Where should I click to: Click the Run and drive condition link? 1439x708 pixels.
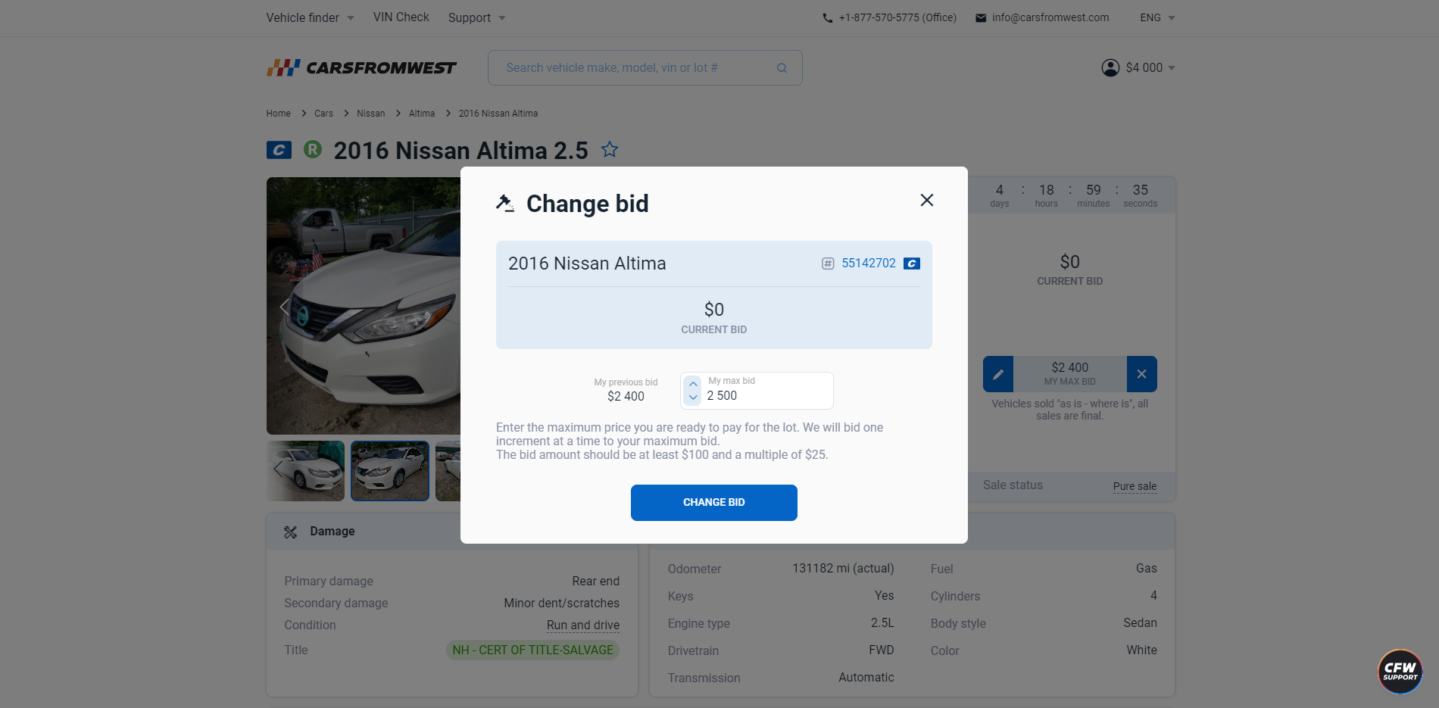pyautogui.click(x=583, y=625)
